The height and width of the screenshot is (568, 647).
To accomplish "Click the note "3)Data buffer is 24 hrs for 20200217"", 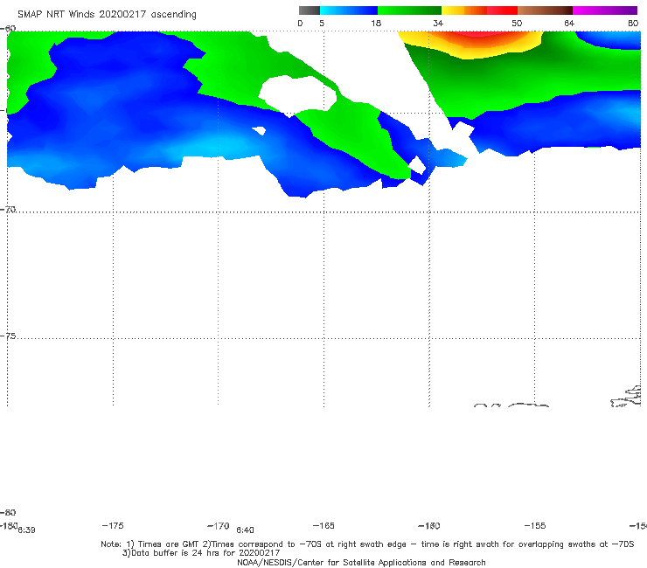I will tap(201, 553).
